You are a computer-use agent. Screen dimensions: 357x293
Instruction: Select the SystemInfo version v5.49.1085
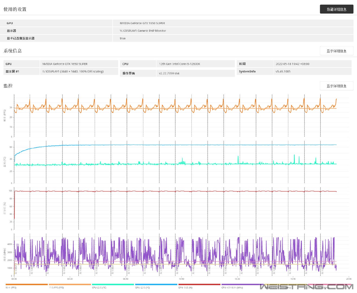pos(283,72)
